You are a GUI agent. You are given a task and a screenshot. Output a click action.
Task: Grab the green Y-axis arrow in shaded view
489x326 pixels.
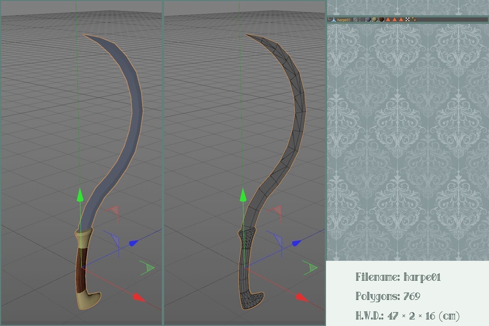80,195
